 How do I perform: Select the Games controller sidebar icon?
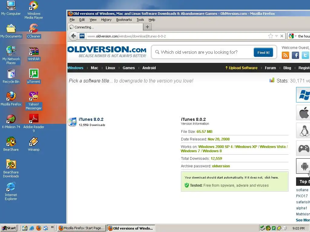click(303, 148)
